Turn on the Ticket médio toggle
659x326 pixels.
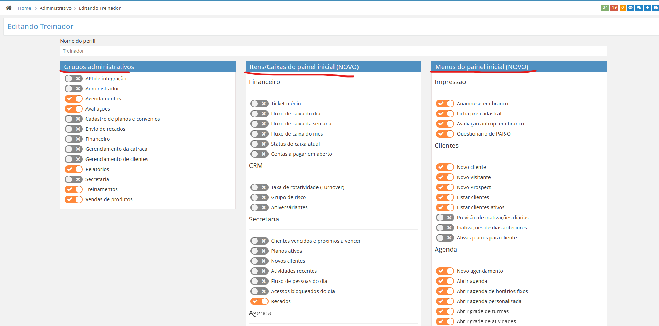[x=259, y=104]
